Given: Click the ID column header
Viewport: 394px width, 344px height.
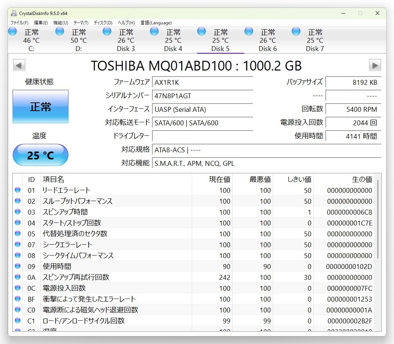Looking at the screenshot, I should (32, 179).
